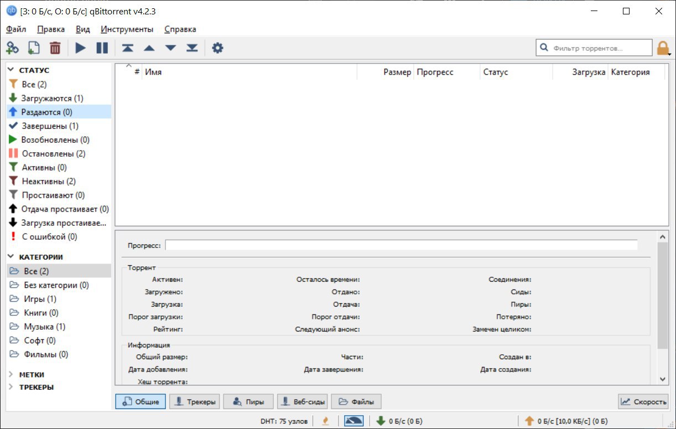Sort by the Категория column header
This screenshot has width=676, height=429.
636,73
